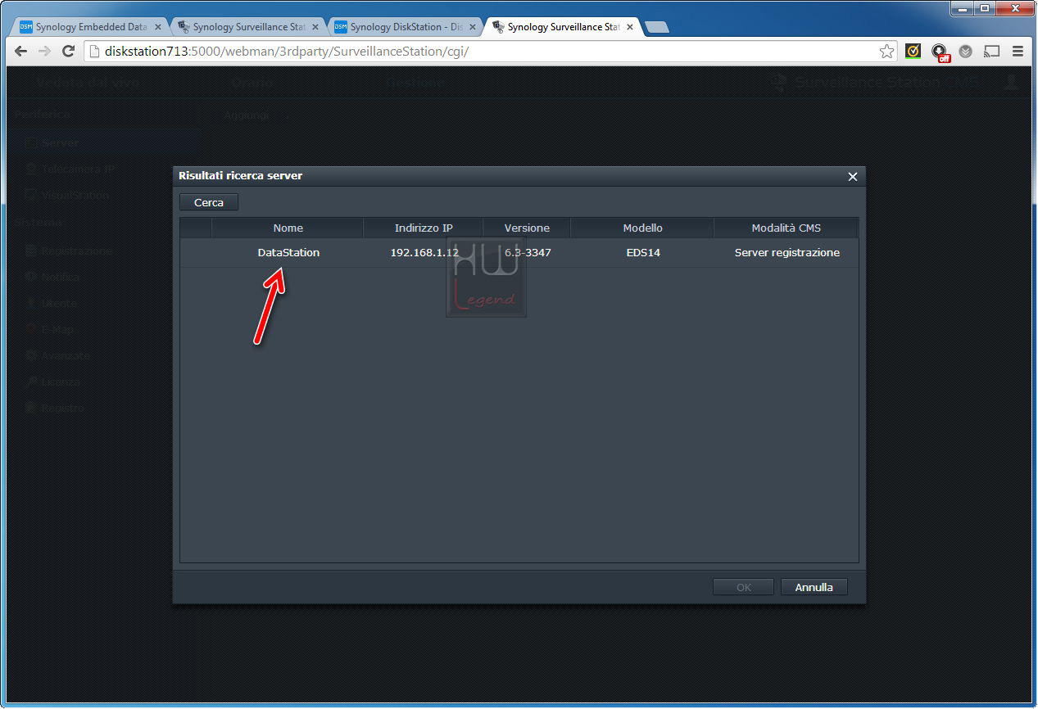Sort by the Nome column header
Screen dimensions: 1038x709
pos(288,228)
